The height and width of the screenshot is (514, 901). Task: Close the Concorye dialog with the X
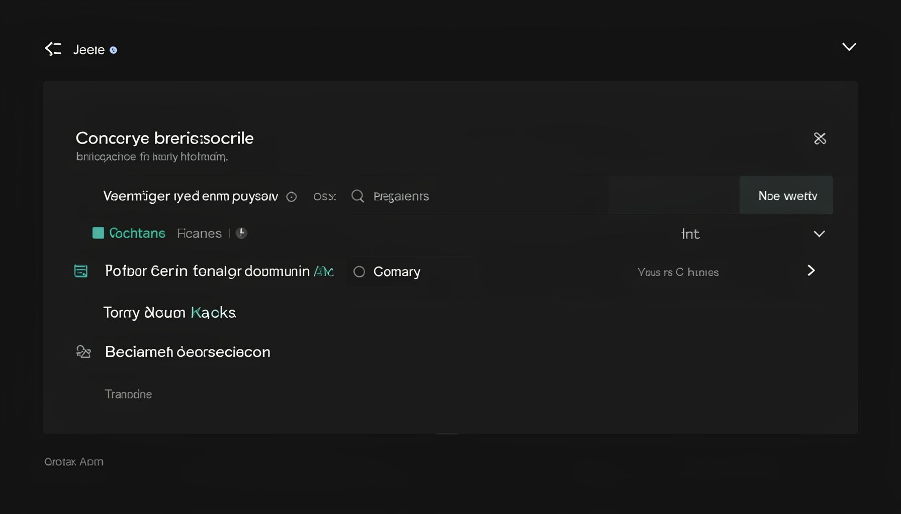point(820,138)
